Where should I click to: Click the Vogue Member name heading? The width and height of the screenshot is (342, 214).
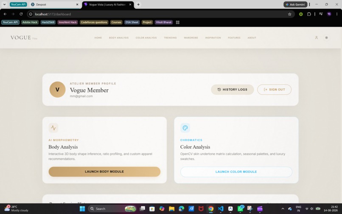[89, 90]
